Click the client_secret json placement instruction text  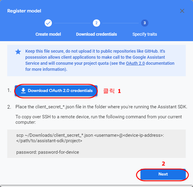[101, 107]
